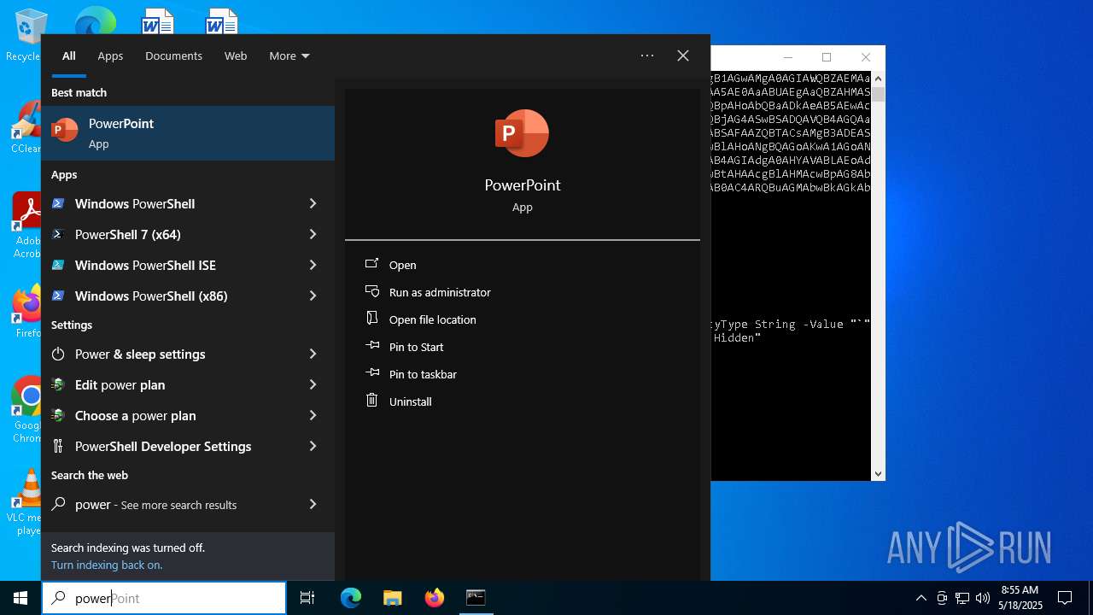This screenshot has width=1093, height=615.
Task: Click the PowerShell Developer Settings icon
Action: point(58,446)
